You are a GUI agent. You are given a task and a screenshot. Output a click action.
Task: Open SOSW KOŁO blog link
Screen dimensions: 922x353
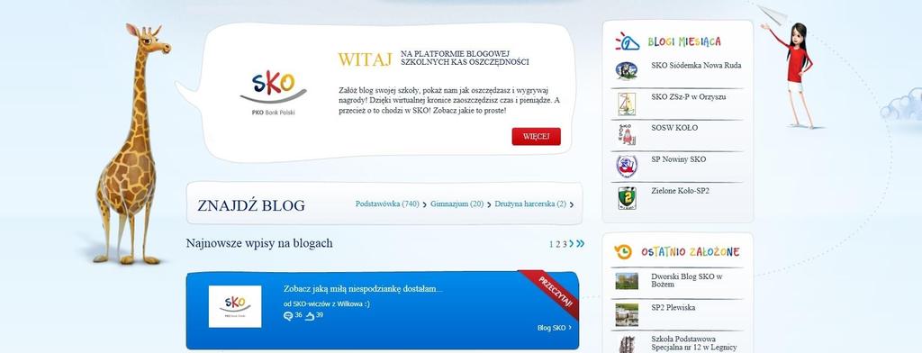674,128
